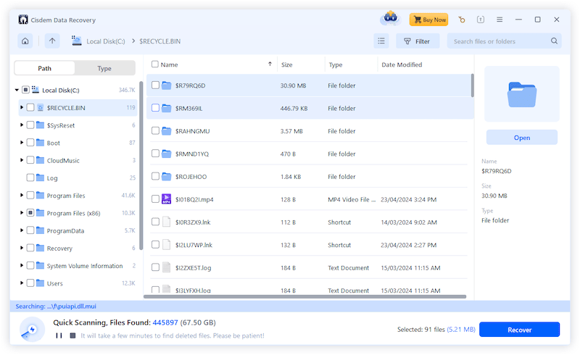
Task: Check the $I01BQ2I.mp4 checkbox
Action: coord(155,199)
